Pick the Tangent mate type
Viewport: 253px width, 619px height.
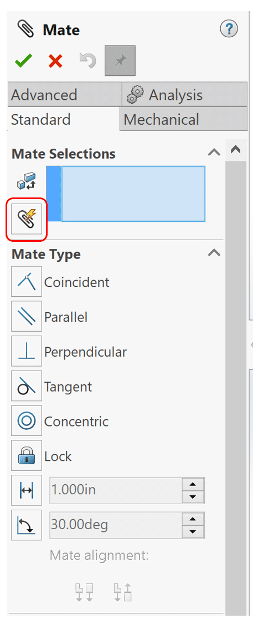[27, 385]
